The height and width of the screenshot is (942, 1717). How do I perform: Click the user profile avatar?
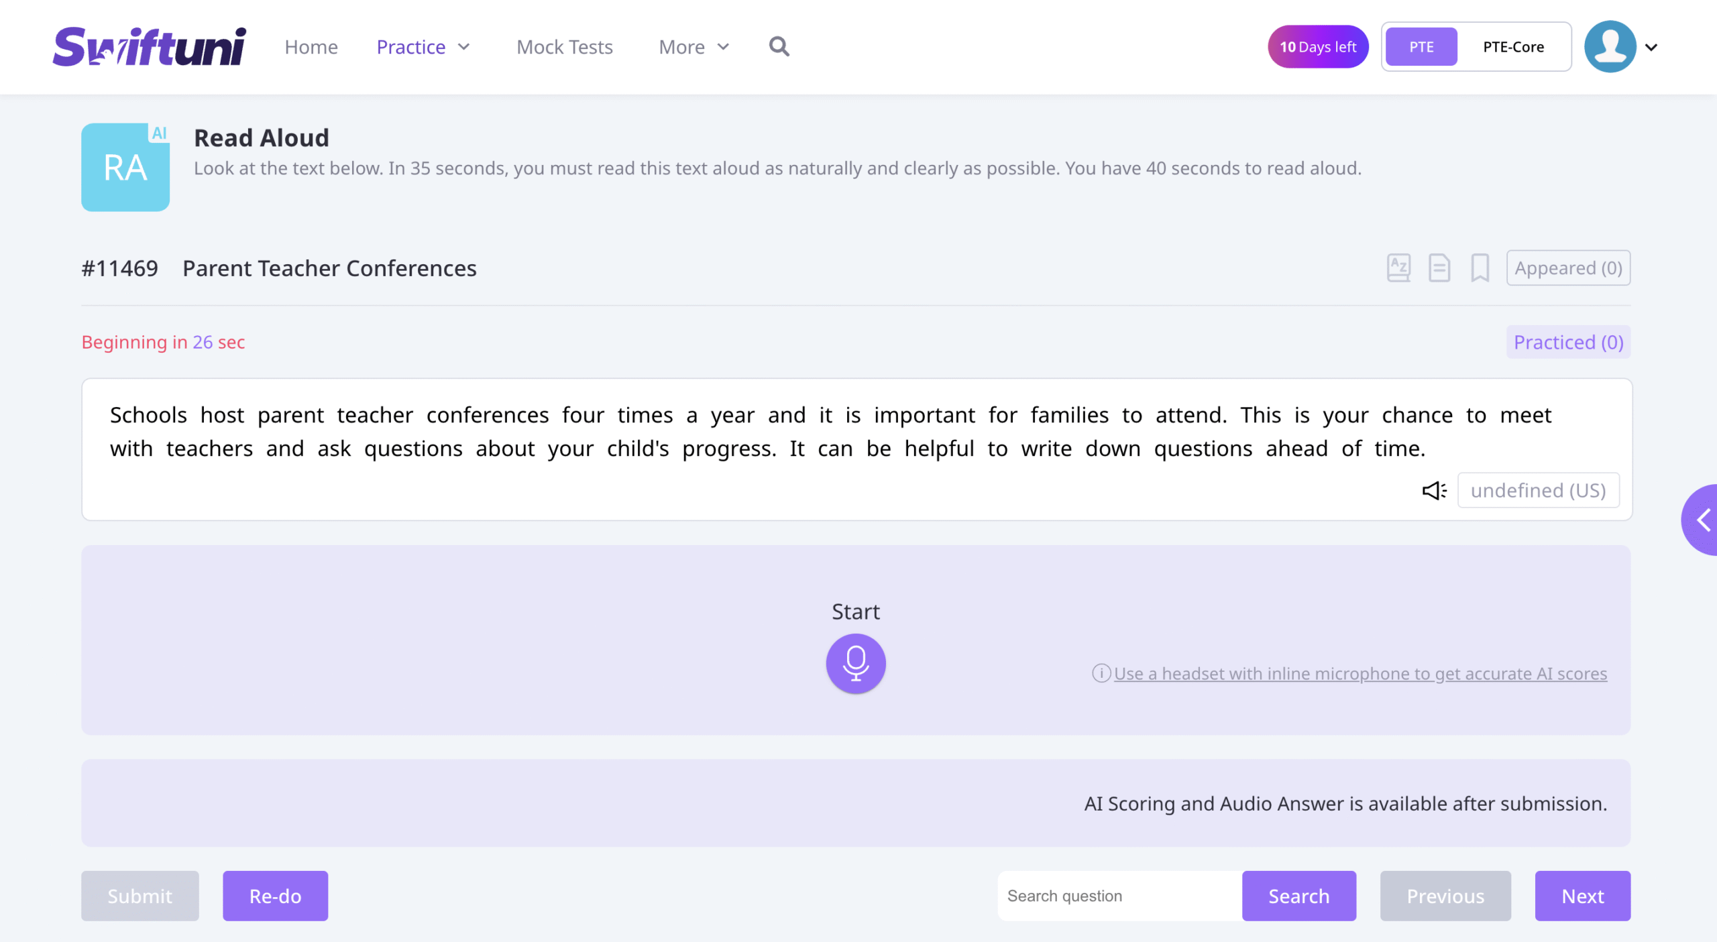[x=1610, y=47]
